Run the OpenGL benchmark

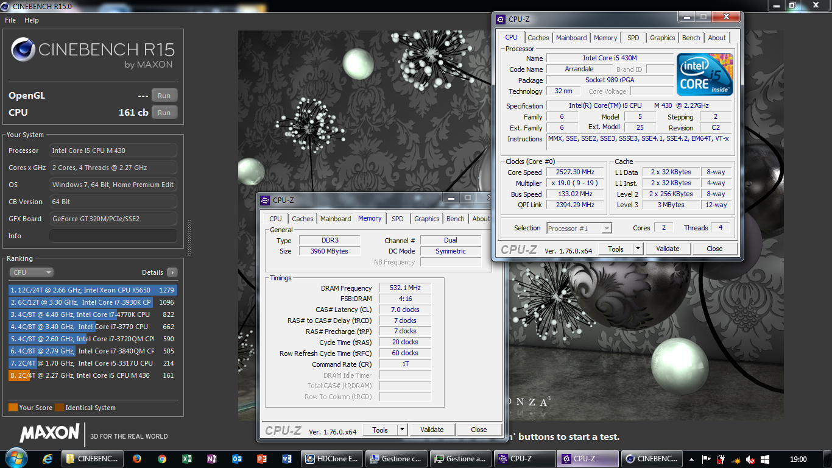(x=164, y=96)
